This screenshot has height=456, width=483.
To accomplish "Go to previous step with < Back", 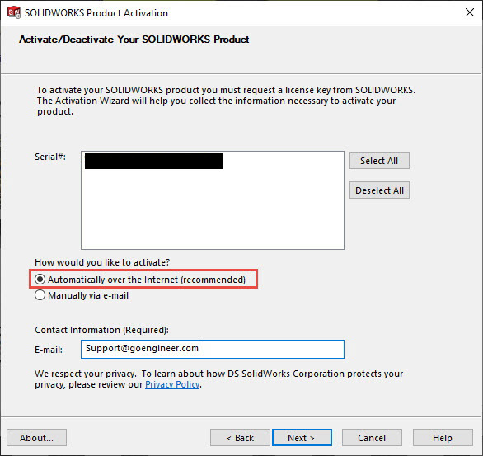I will click(240, 438).
